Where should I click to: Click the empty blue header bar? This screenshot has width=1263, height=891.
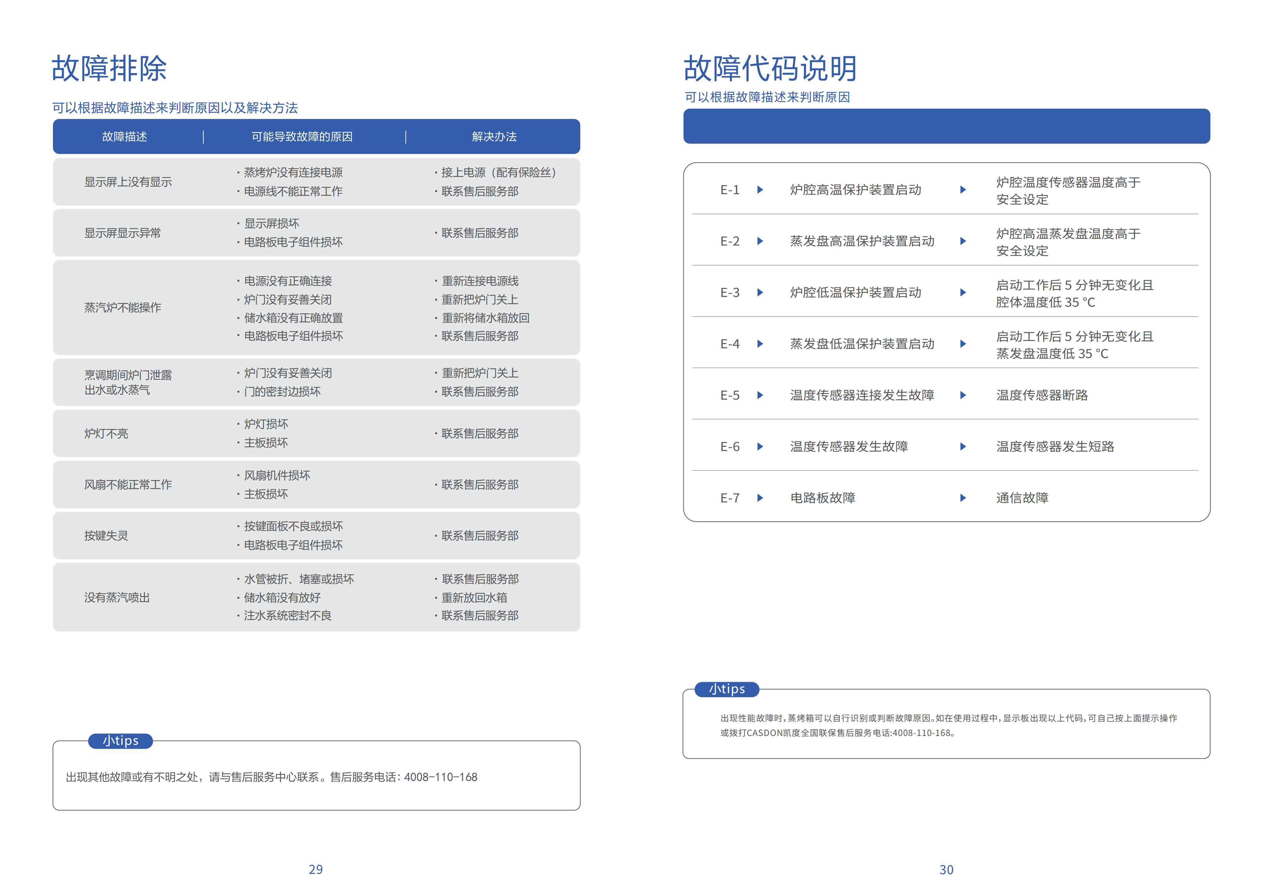(x=946, y=126)
